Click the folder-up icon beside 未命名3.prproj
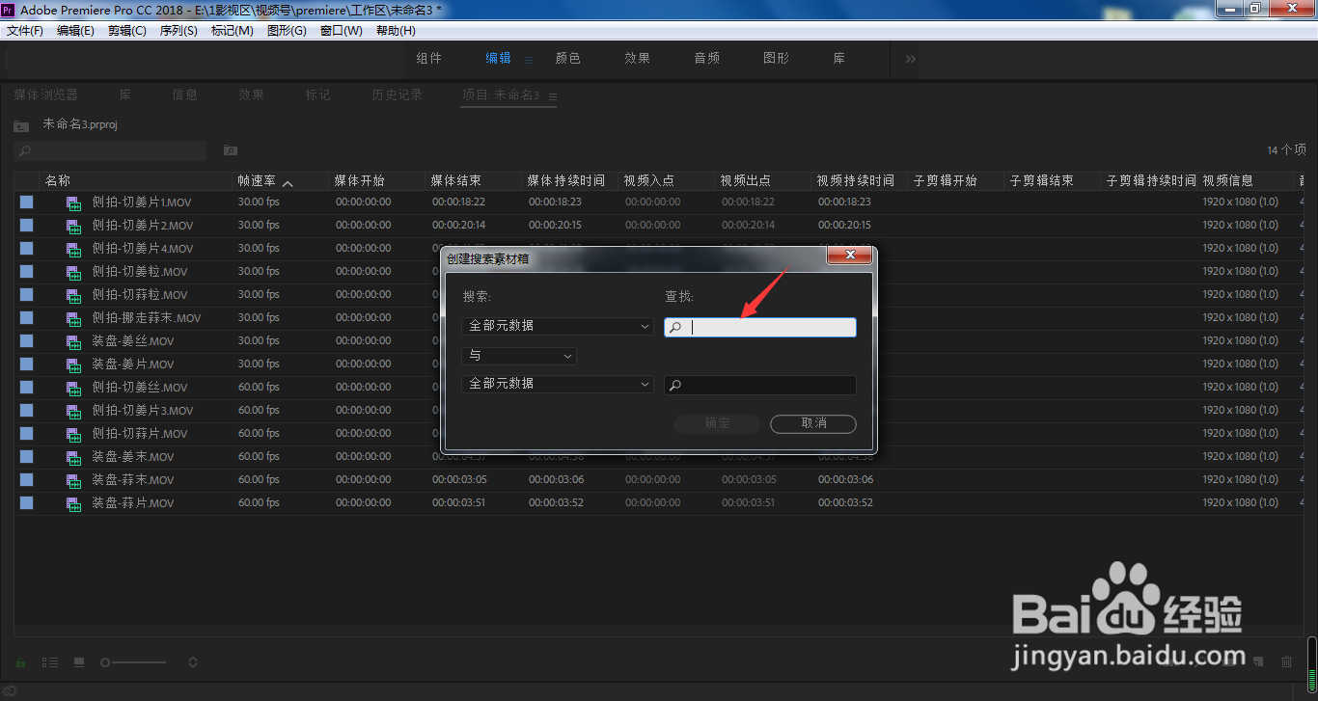This screenshot has width=1318, height=701. (x=21, y=125)
